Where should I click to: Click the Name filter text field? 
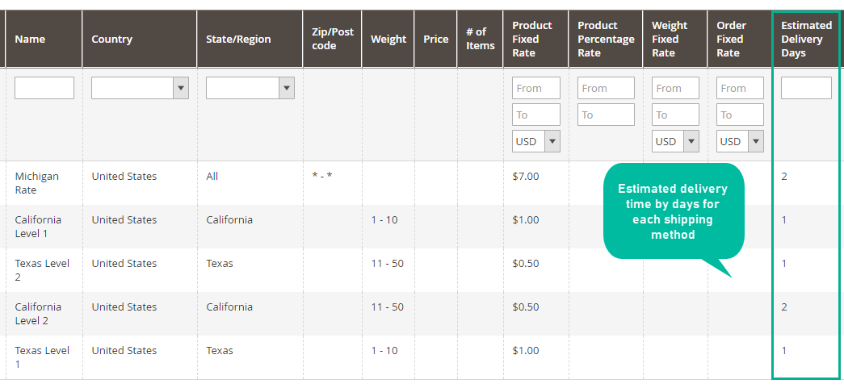(x=44, y=88)
